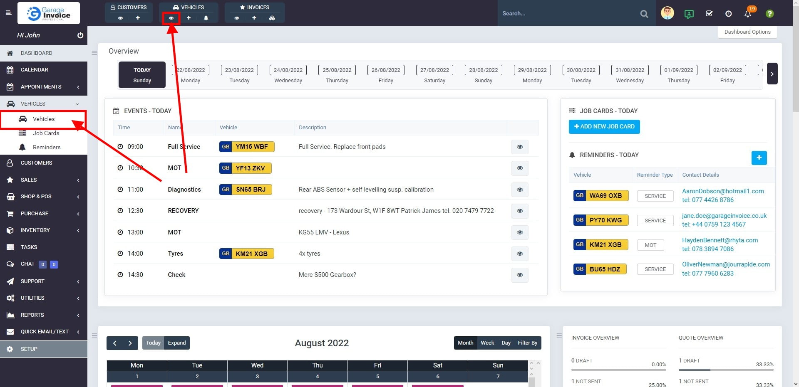
Task: Expand the Inventory sidebar menu
Action: (x=44, y=230)
